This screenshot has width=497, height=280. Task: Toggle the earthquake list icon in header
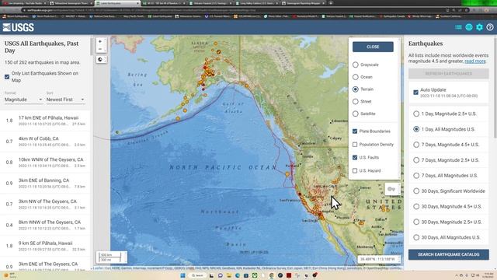pyautogui.click(x=458, y=27)
